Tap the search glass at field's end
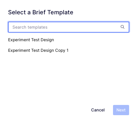This screenshot has height=123, width=138. (122, 27)
